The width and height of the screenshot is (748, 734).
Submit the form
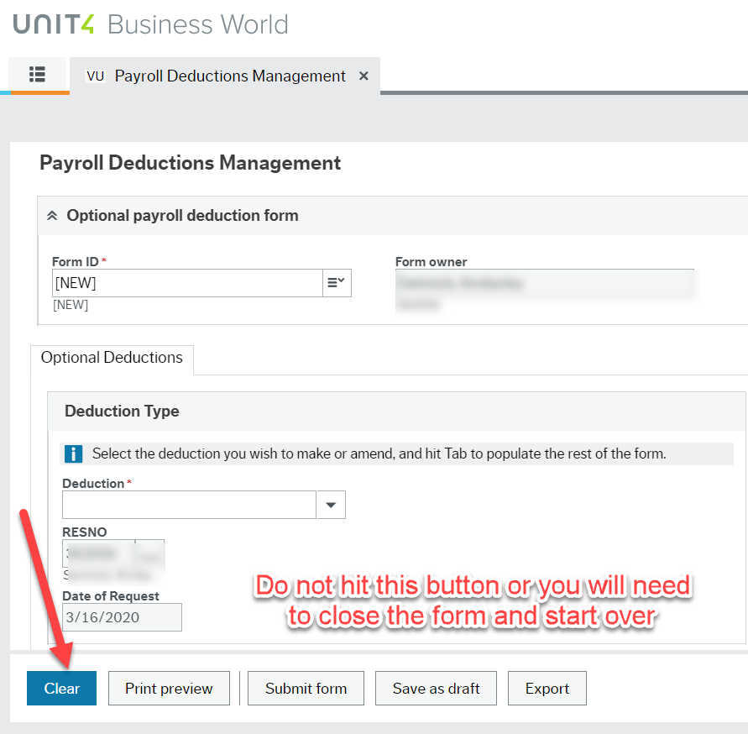coord(306,689)
